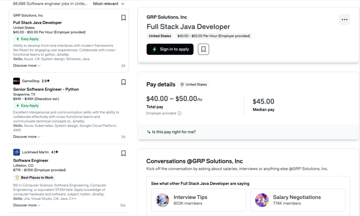Click Easy Apply on the GameStop job

click(x=27, y=106)
